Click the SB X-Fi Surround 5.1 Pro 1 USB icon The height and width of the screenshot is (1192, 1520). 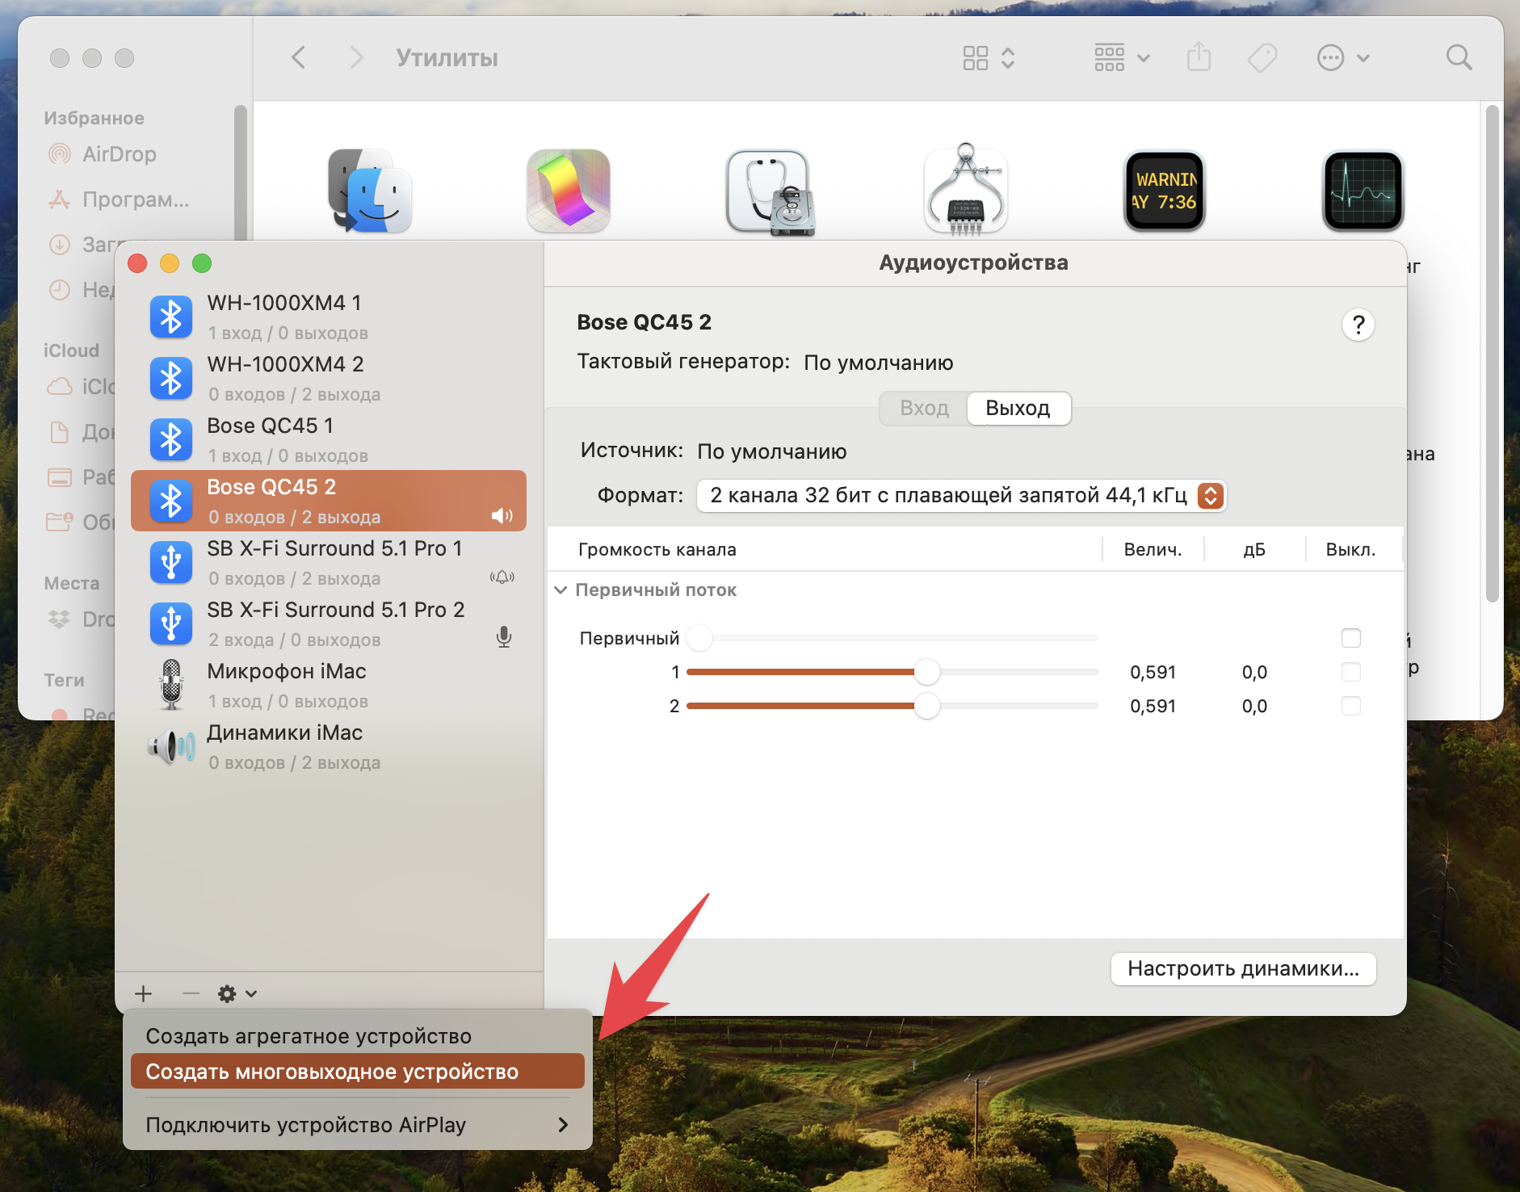(x=171, y=562)
